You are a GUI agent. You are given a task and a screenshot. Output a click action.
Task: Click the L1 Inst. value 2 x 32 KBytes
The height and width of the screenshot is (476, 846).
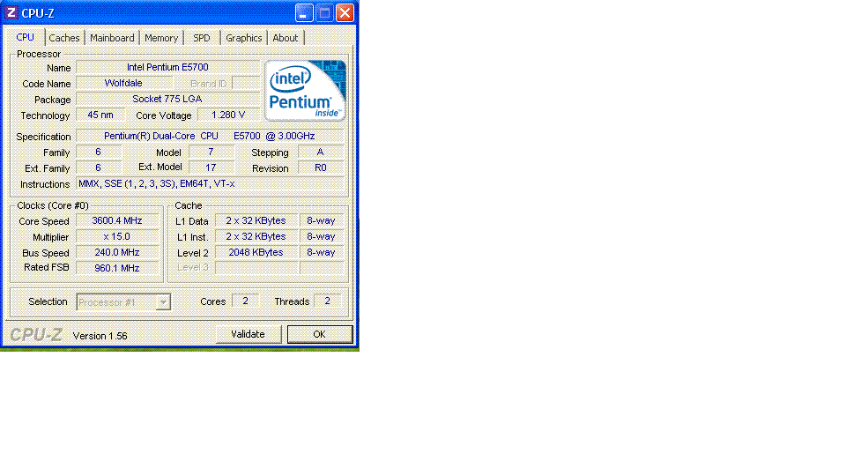click(256, 236)
